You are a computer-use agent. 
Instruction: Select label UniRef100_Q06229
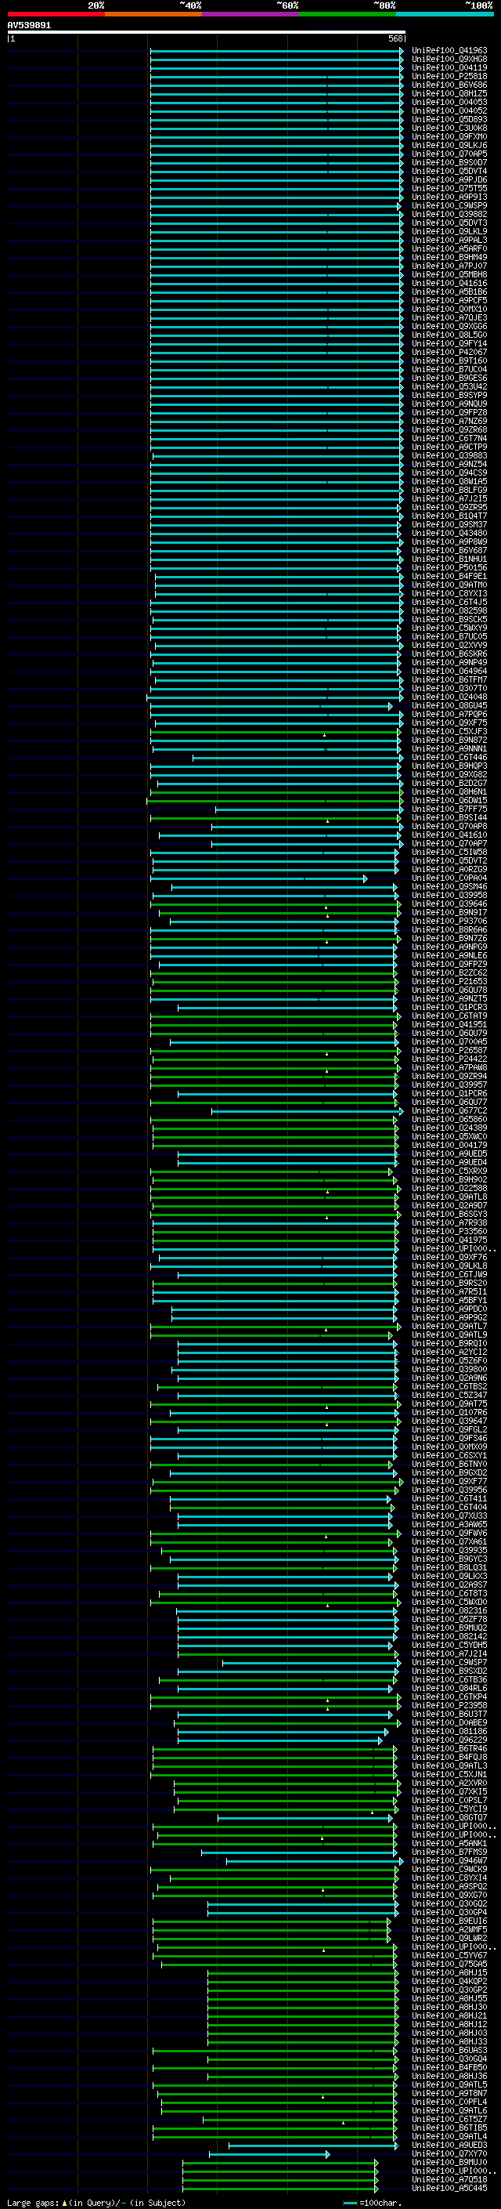coord(449,1740)
